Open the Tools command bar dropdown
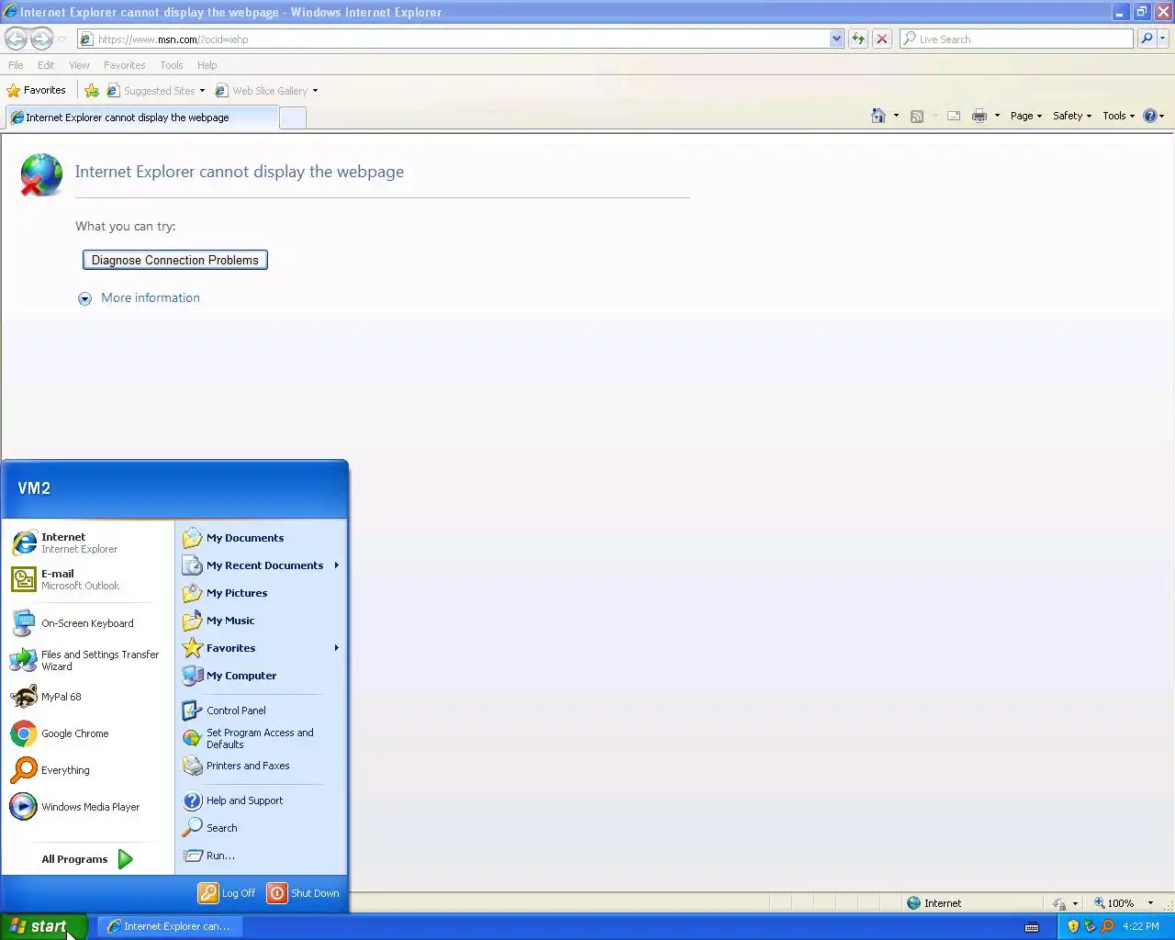1175x940 pixels. [x=1118, y=116]
